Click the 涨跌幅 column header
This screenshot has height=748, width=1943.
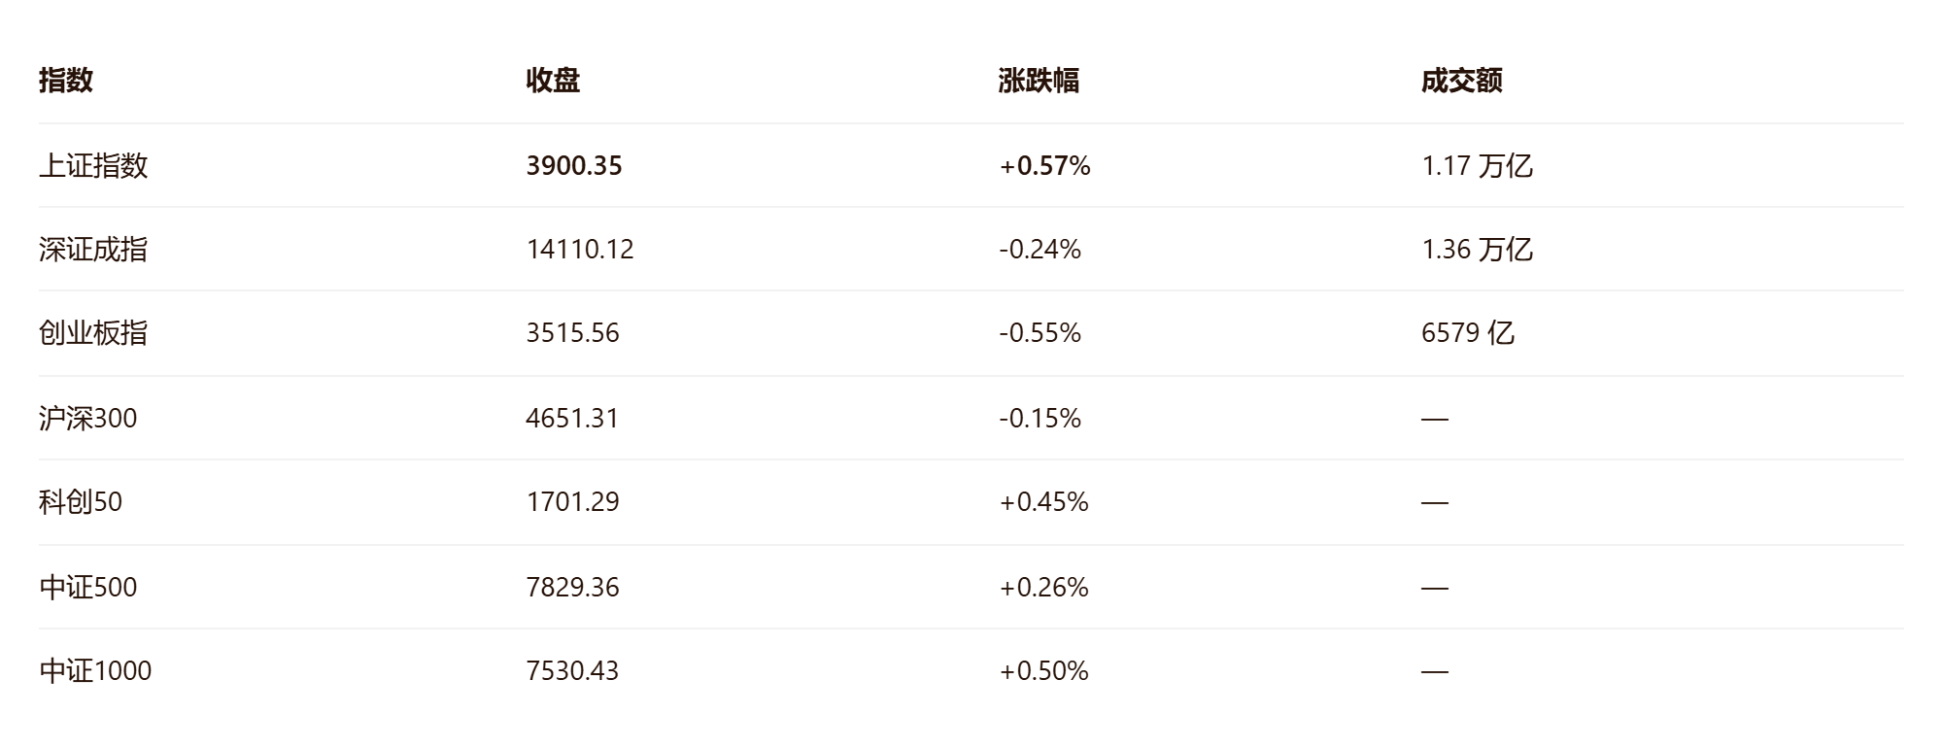point(1039,81)
